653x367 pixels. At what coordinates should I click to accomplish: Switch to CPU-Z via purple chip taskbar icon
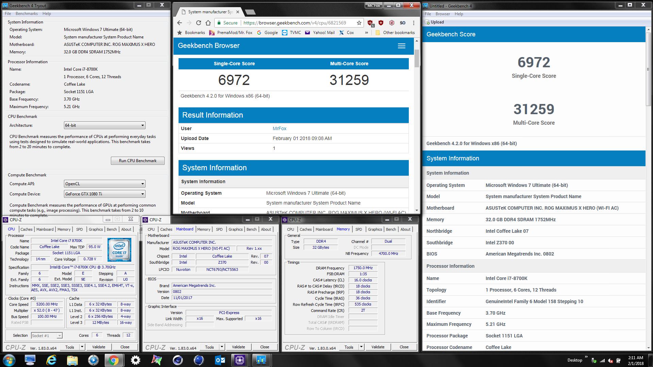240,360
